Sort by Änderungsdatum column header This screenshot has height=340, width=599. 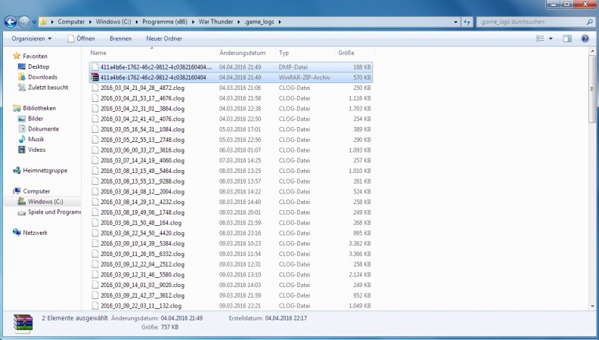(x=242, y=53)
